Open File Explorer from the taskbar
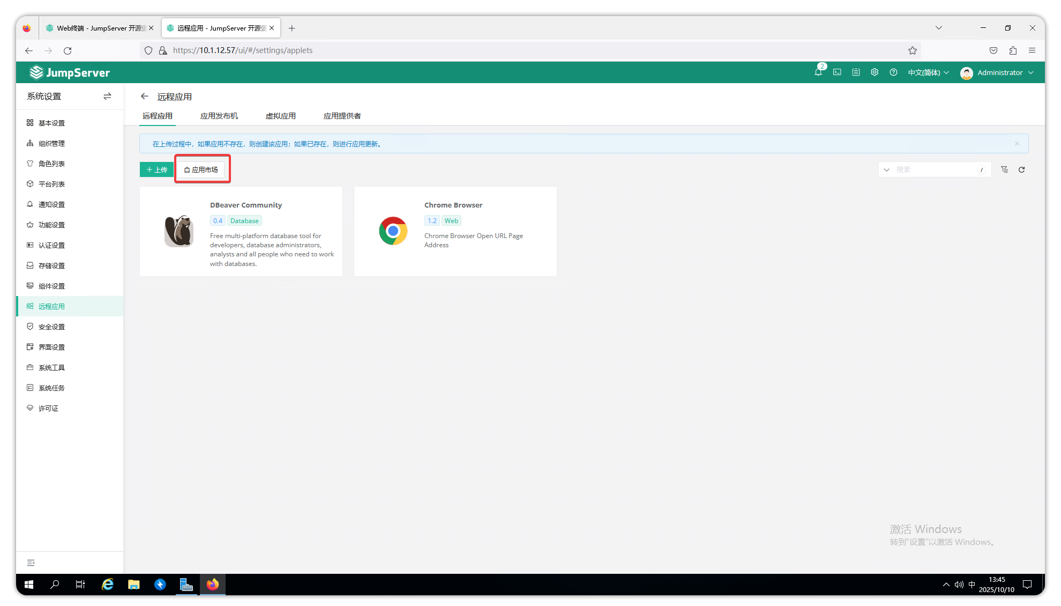Screen dimensions: 1061x606 click(133, 585)
